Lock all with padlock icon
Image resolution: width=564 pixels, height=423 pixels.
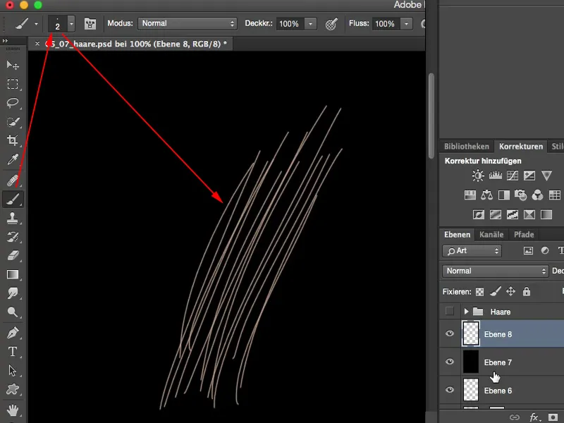[527, 291]
